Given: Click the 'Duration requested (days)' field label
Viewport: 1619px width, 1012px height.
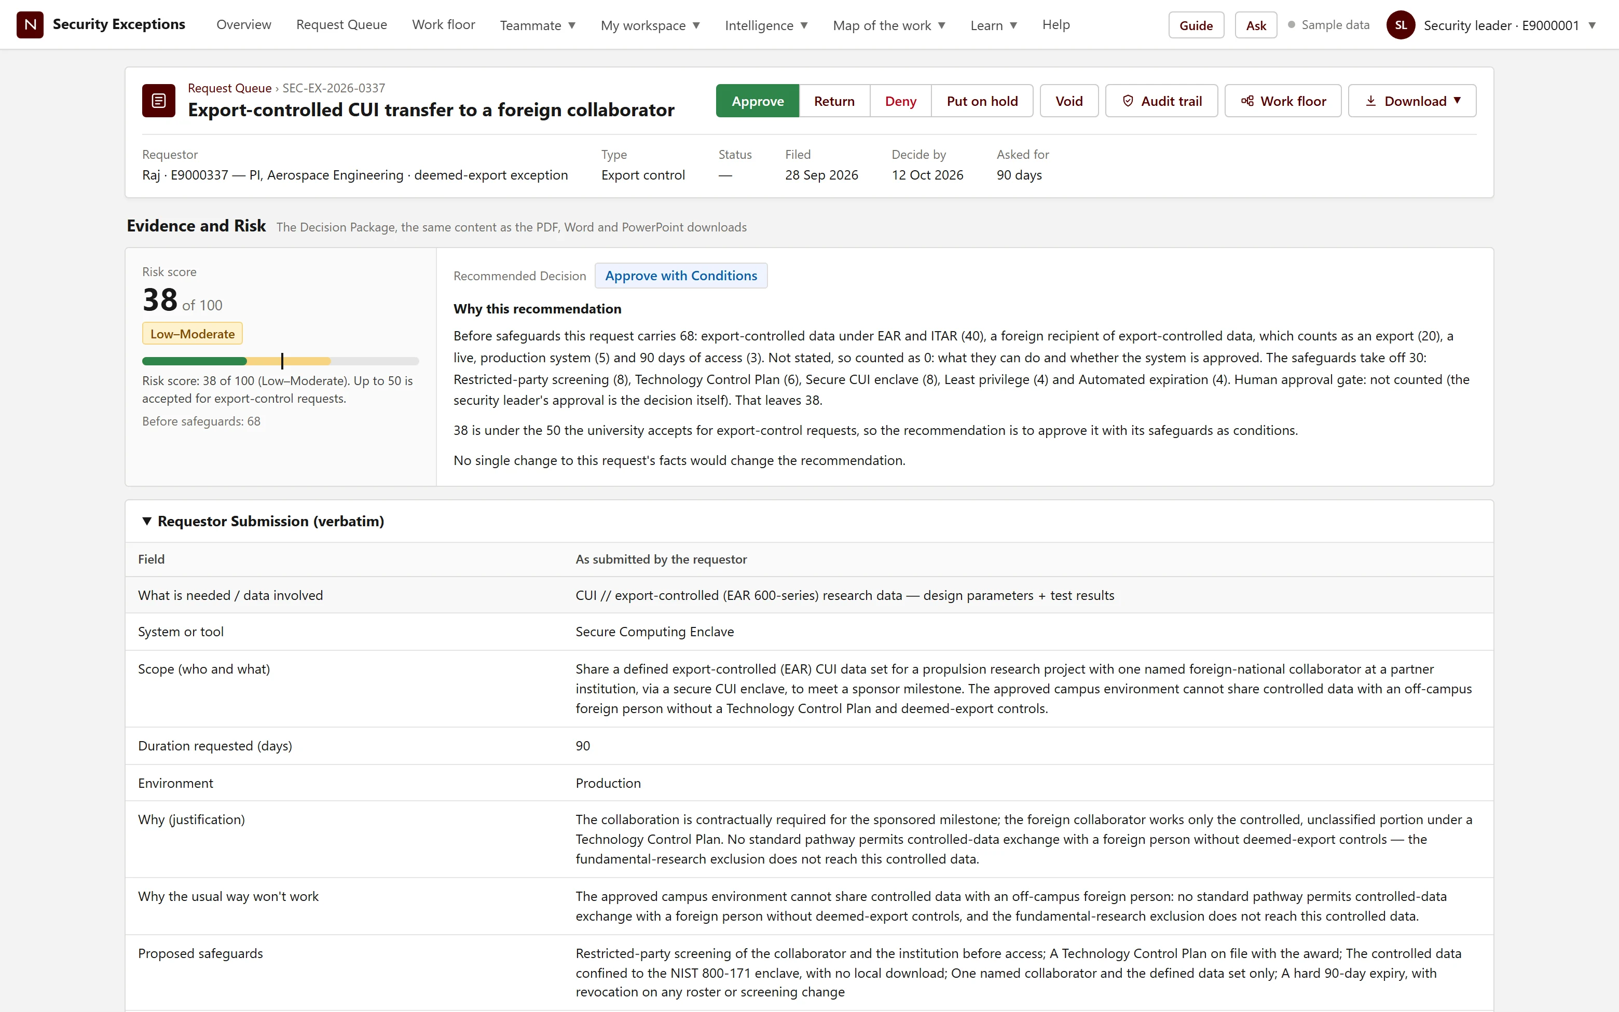Looking at the screenshot, I should (x=215, y=746).
